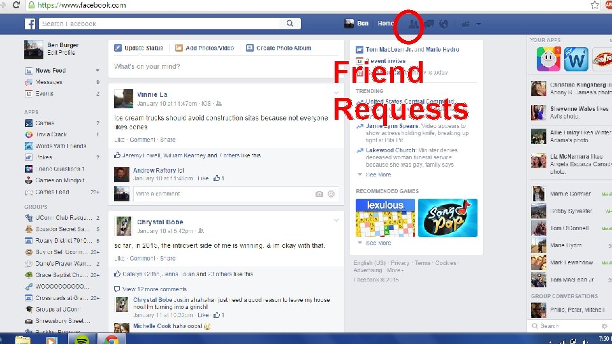Open the Jamie Lynn Spears trending topic
Viewport: 612px width, 344px height.
[x=392, y=126]
